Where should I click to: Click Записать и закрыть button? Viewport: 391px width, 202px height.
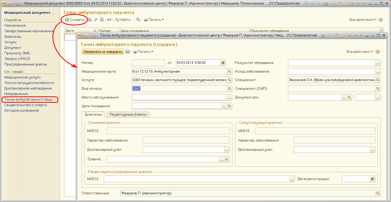coord(103,52)
